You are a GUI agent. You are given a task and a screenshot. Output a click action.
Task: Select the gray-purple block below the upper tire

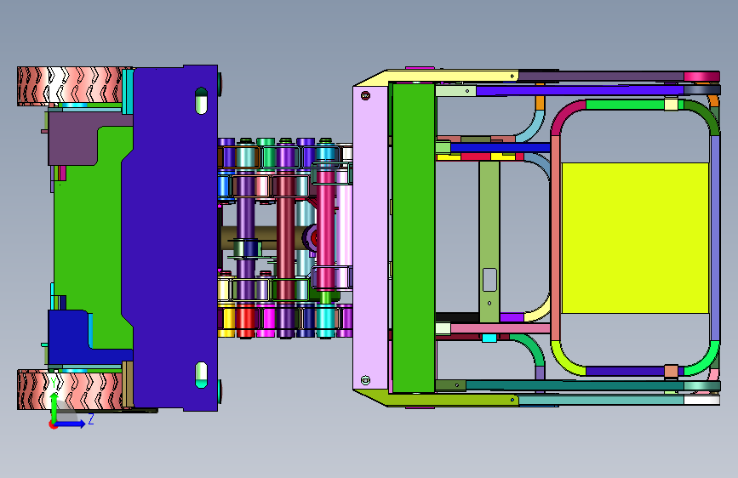(x=75, y=138)
